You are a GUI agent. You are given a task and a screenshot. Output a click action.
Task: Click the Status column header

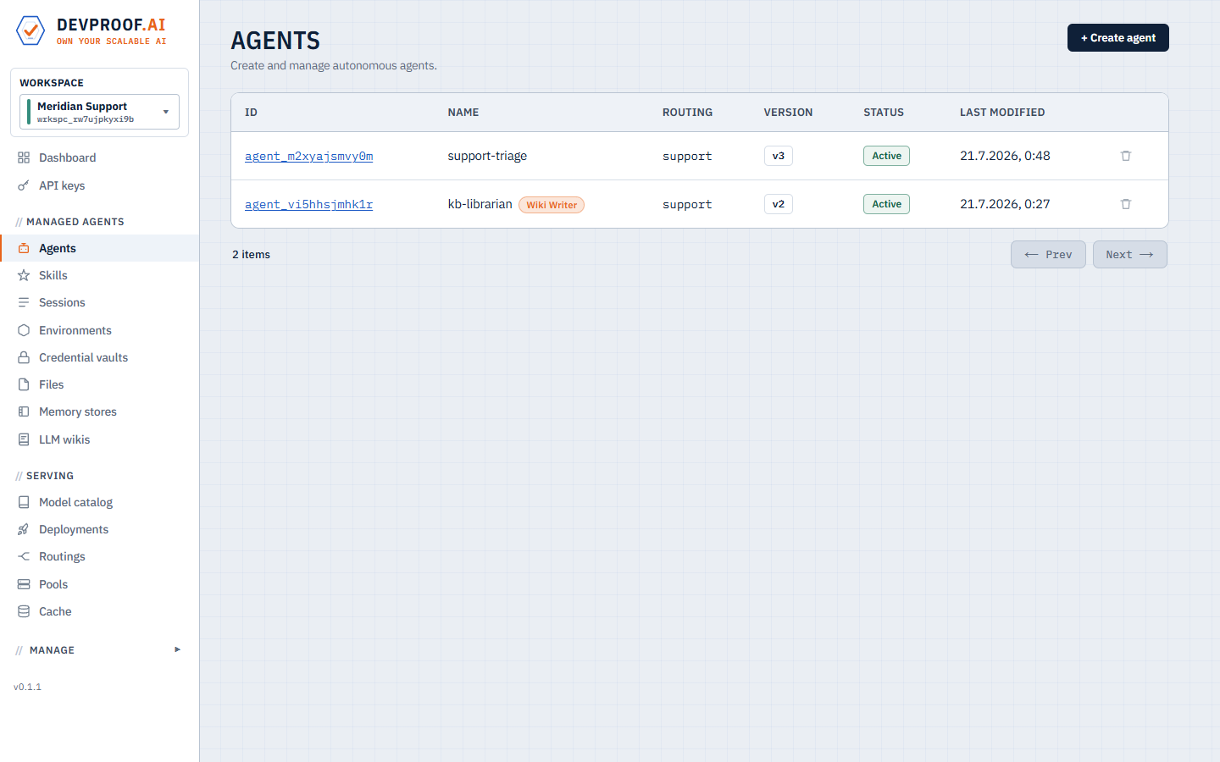coord(884,113)
